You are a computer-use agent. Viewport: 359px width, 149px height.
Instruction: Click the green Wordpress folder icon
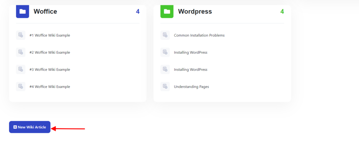[x=167, y=12]
